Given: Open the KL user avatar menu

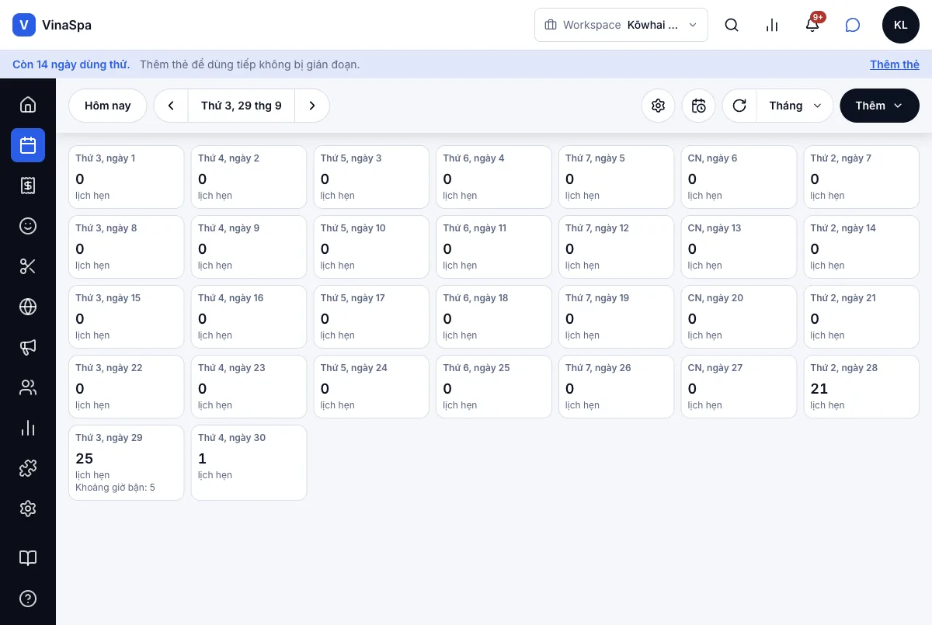Looking at the screenshot, I should point(901,25).
